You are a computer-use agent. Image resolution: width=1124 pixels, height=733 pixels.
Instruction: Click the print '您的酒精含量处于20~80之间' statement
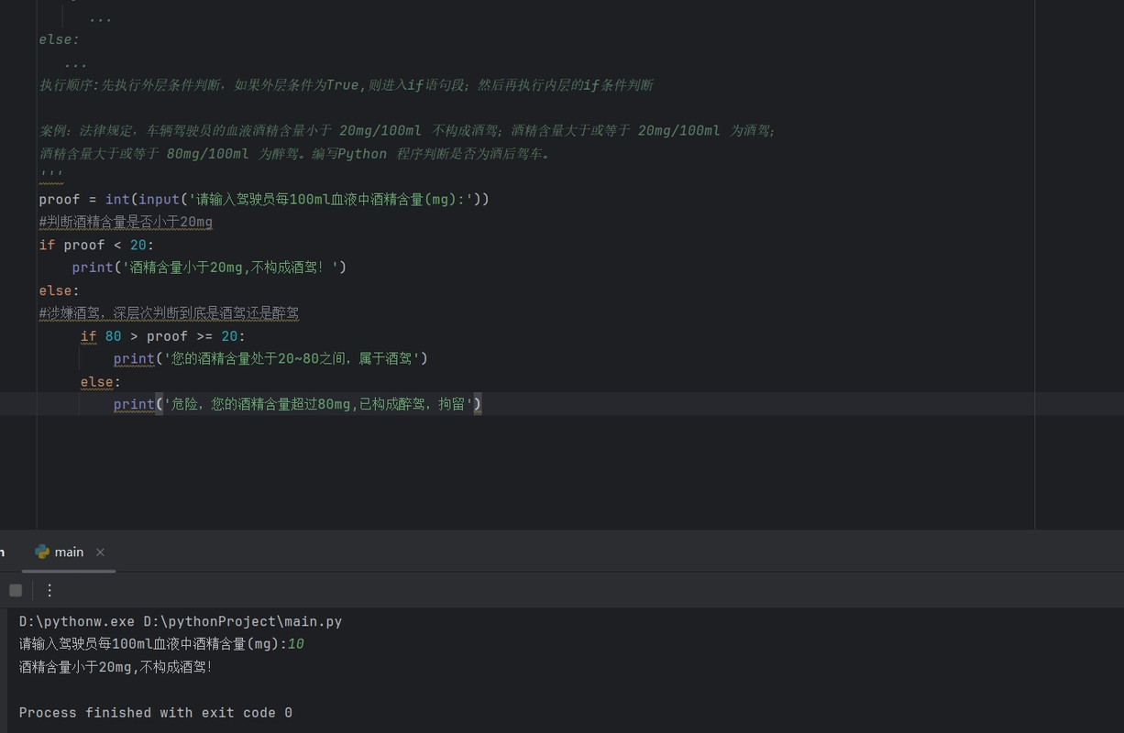pos(270,358)
